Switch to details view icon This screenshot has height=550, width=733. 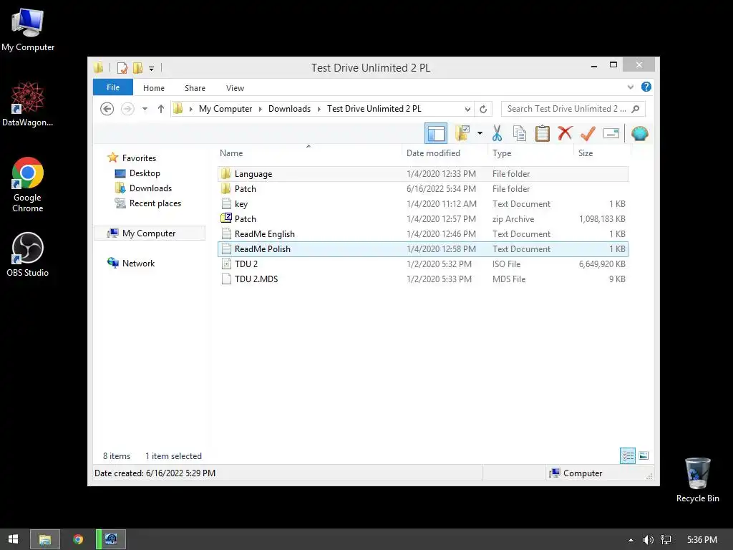pos(627,455)
